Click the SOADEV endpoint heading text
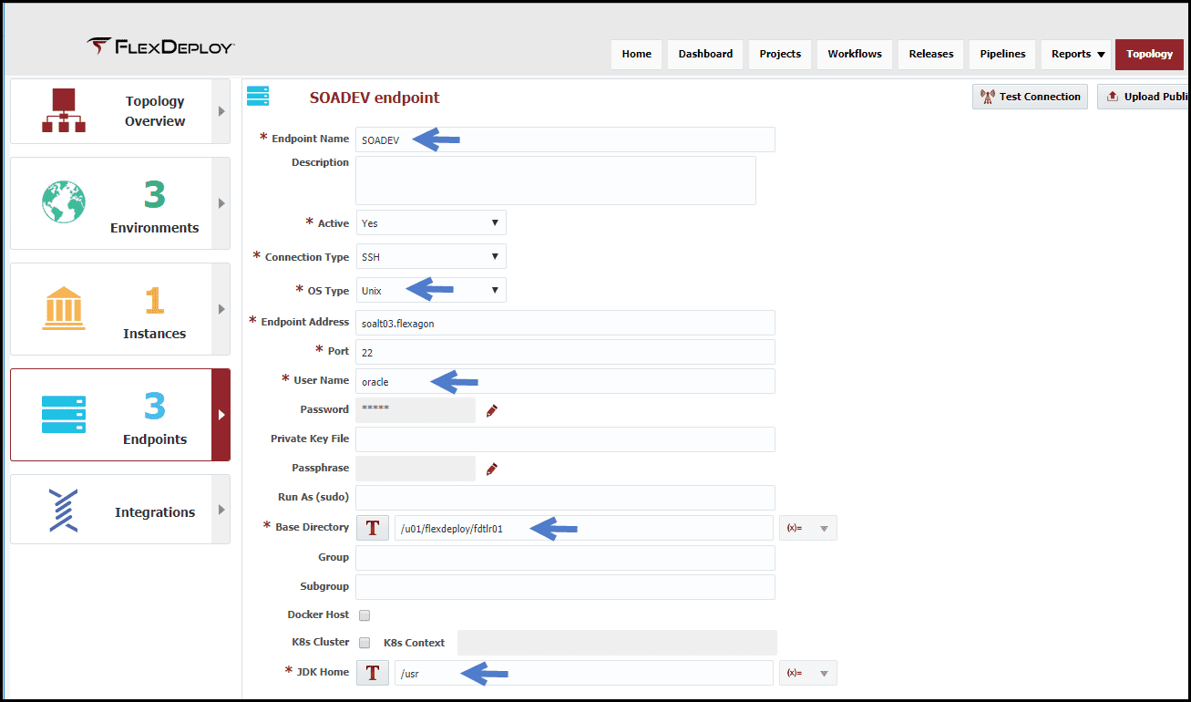Screen dimensions: 1191x702 click(375, 98)
